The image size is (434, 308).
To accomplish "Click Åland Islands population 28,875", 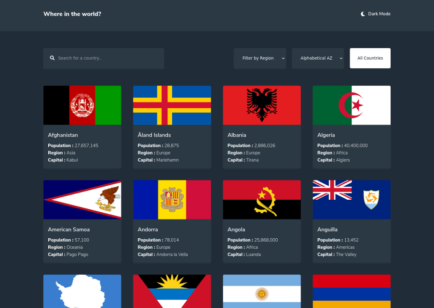I will [x=172, y=145].
